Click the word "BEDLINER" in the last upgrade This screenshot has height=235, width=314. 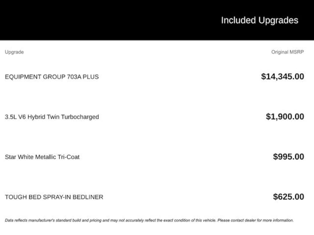click(x=89, y=197)
